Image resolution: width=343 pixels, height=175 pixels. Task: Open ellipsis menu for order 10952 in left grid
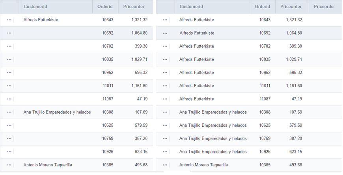(9, 72)
